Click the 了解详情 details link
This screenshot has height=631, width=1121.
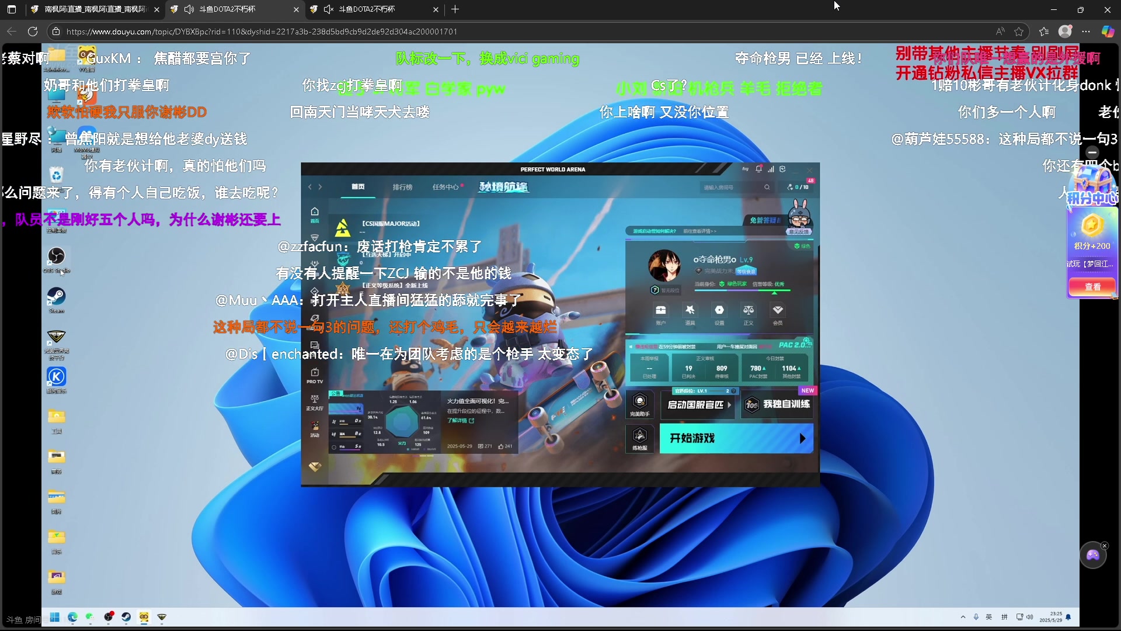pyautogui.click(x=460, y=421)
